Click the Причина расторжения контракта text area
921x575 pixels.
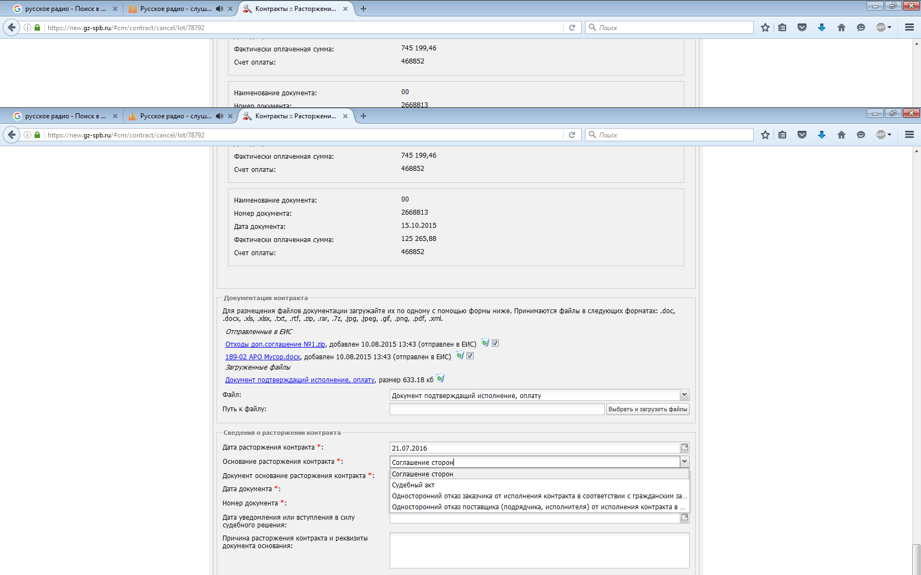[539, 550]
